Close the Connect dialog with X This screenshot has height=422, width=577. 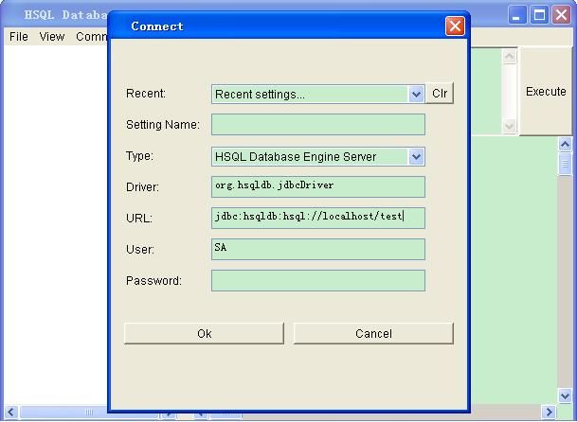(x=455, y=26)
